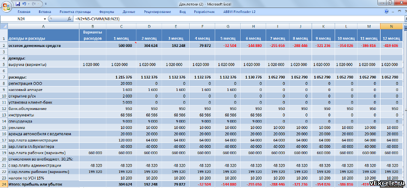Select the 'аренда автомобиля с водителем' label cell

pos(43,133)
